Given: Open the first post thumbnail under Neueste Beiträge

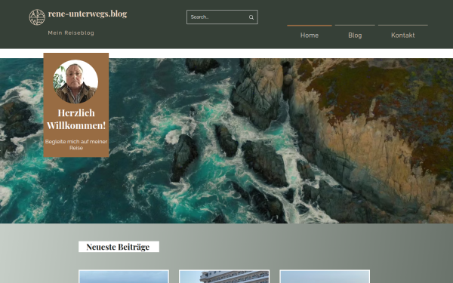Looking at the screenshot, I should [x=124, y=277].
